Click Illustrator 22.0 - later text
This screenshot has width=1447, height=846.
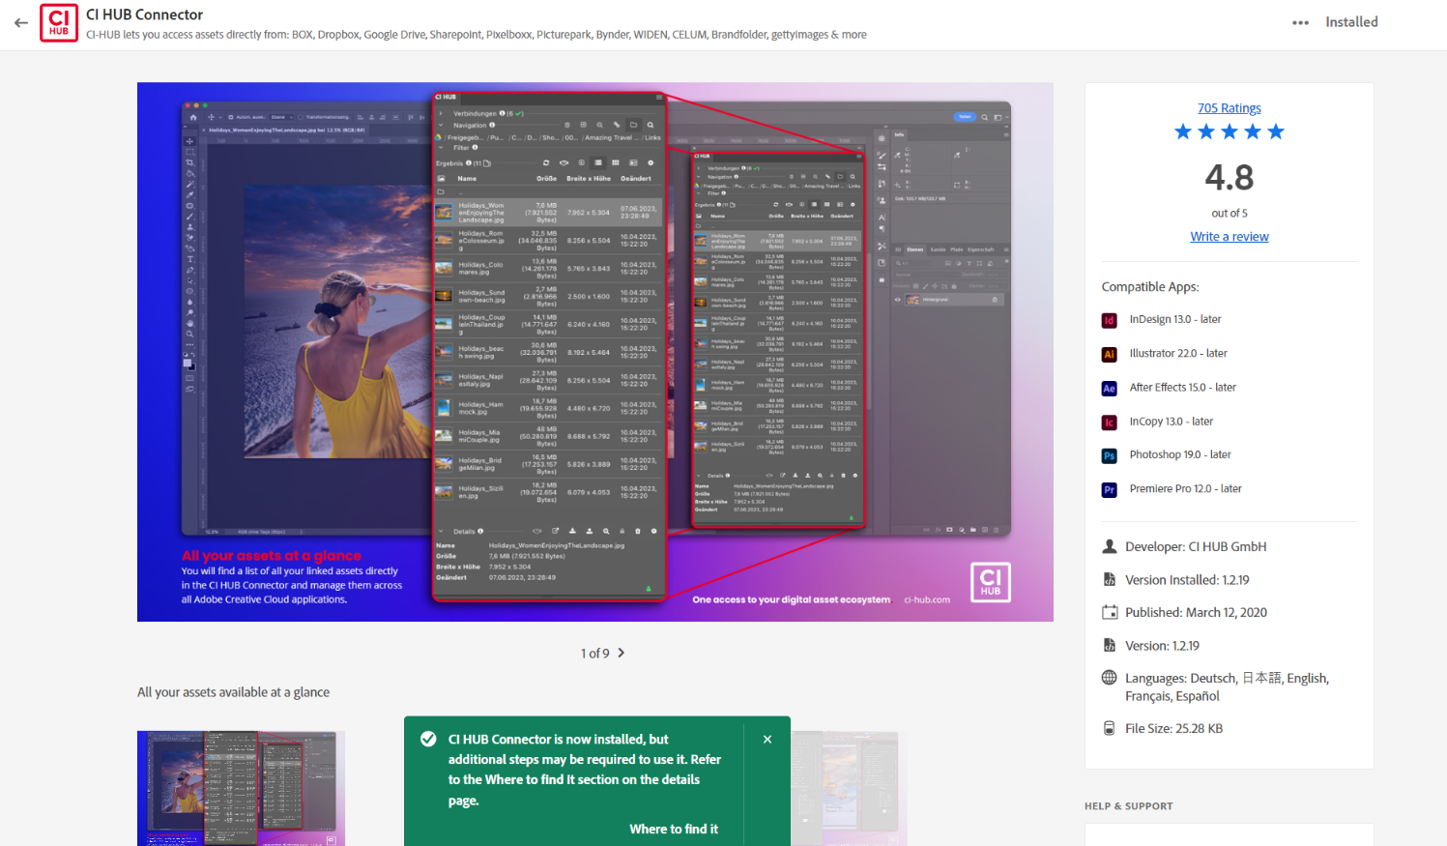coord(1178,353)
